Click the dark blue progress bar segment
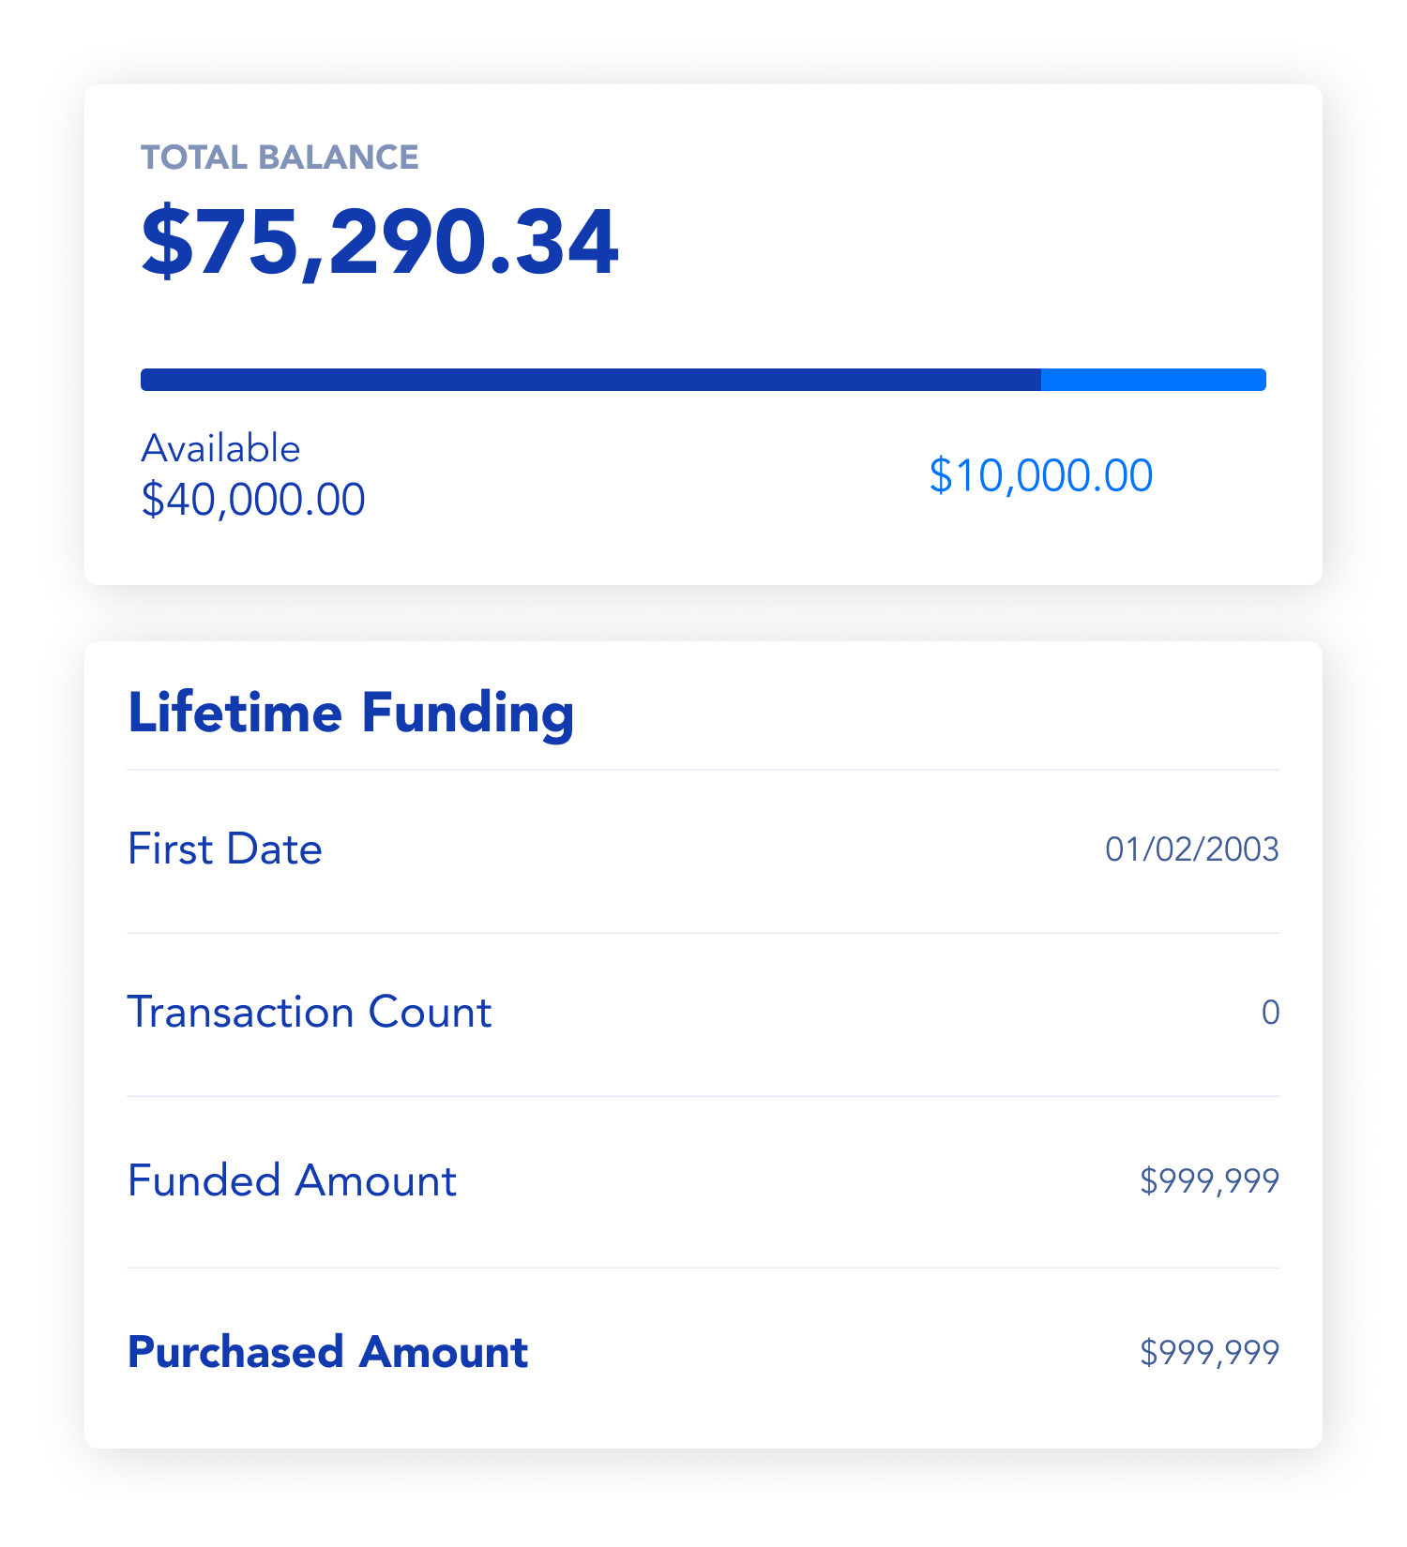Viewport: 1407px width, 1547px height. point(591,380)
